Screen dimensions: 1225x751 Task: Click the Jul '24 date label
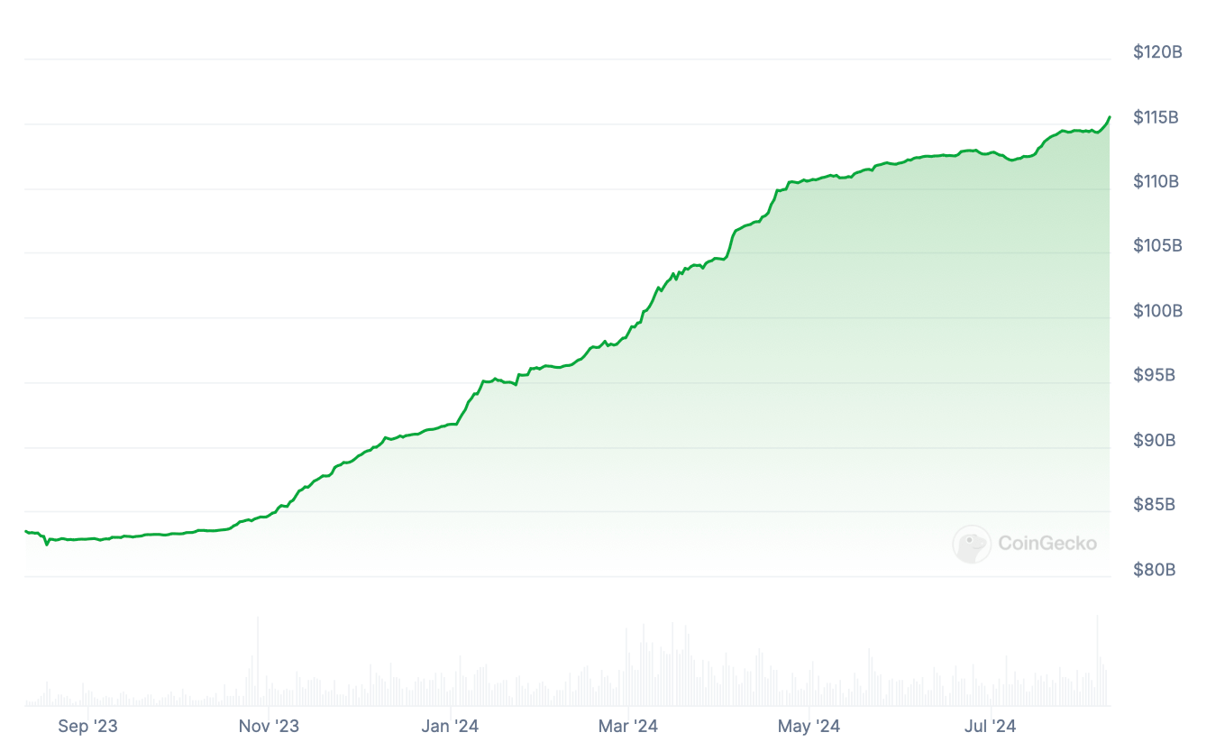tap(990, 726)
